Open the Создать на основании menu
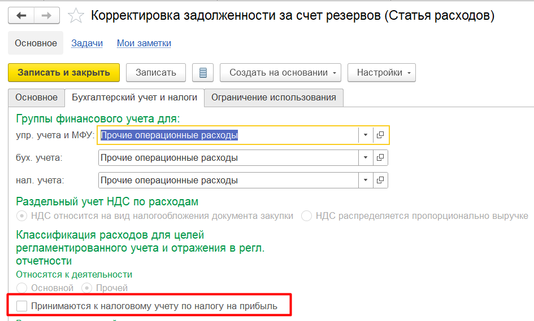The width and height of the screenshot is (534, 321). [280, 73]
